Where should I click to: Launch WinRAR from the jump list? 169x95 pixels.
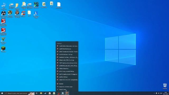[67, 84]
